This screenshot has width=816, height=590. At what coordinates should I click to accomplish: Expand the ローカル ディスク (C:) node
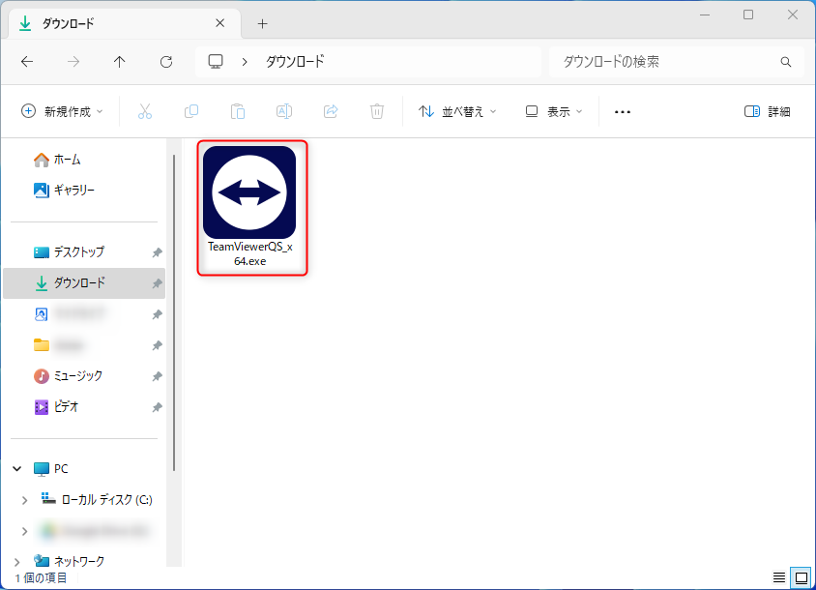point(24,500)
